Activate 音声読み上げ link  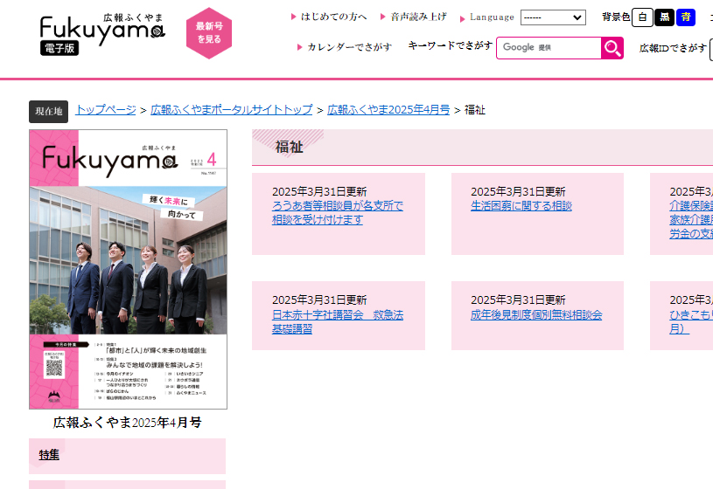(x=419, y=17)
